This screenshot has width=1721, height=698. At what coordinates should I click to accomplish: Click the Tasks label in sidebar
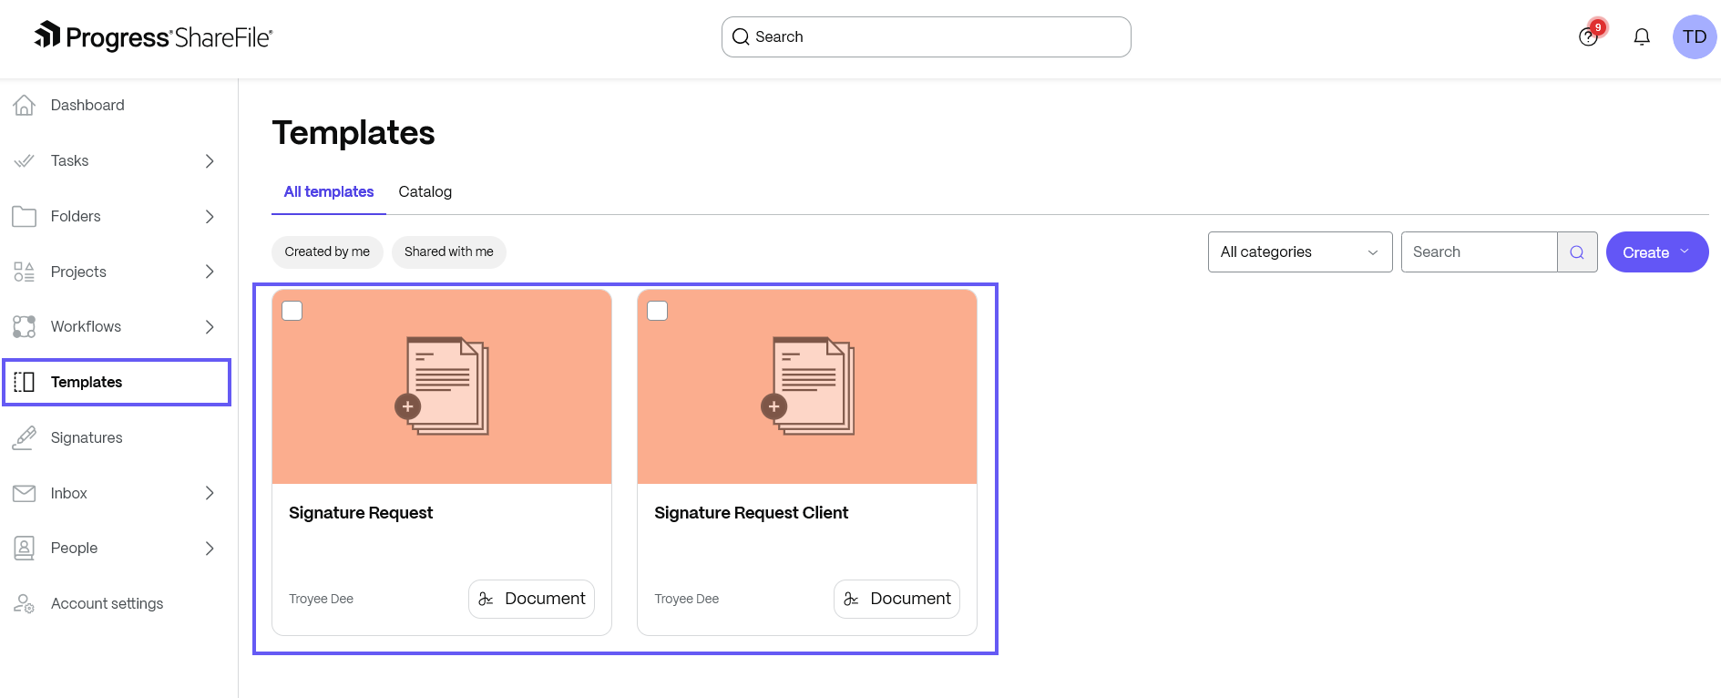pyautogui.click(x=70, y=160)
